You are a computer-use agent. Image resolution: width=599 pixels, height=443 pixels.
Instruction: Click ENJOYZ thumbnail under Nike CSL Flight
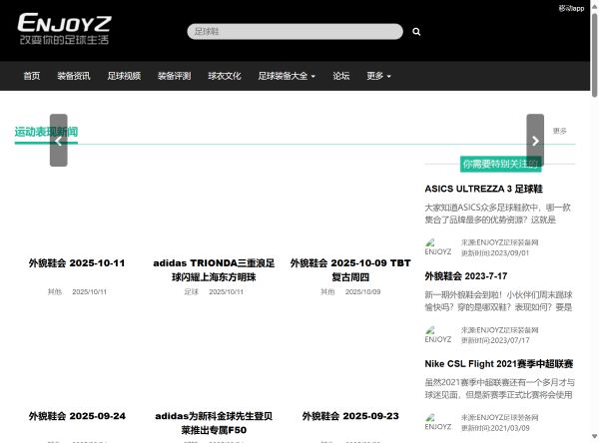pos(438,422)
